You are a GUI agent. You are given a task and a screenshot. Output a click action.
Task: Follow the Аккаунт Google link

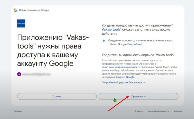tap(125, 77)
